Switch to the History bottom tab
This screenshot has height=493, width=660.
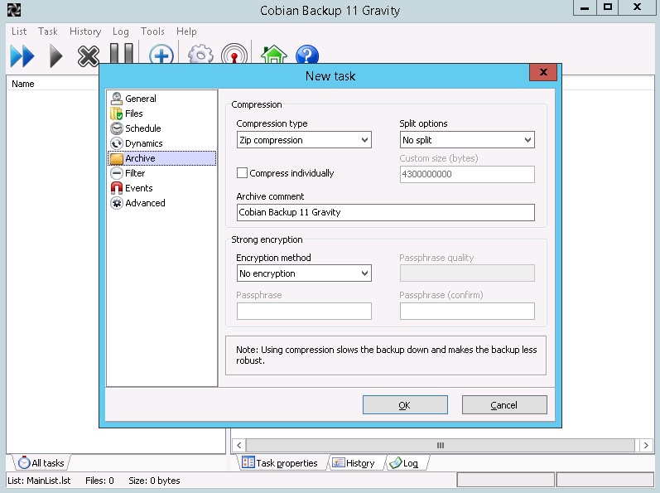click(x=354, y=463)
